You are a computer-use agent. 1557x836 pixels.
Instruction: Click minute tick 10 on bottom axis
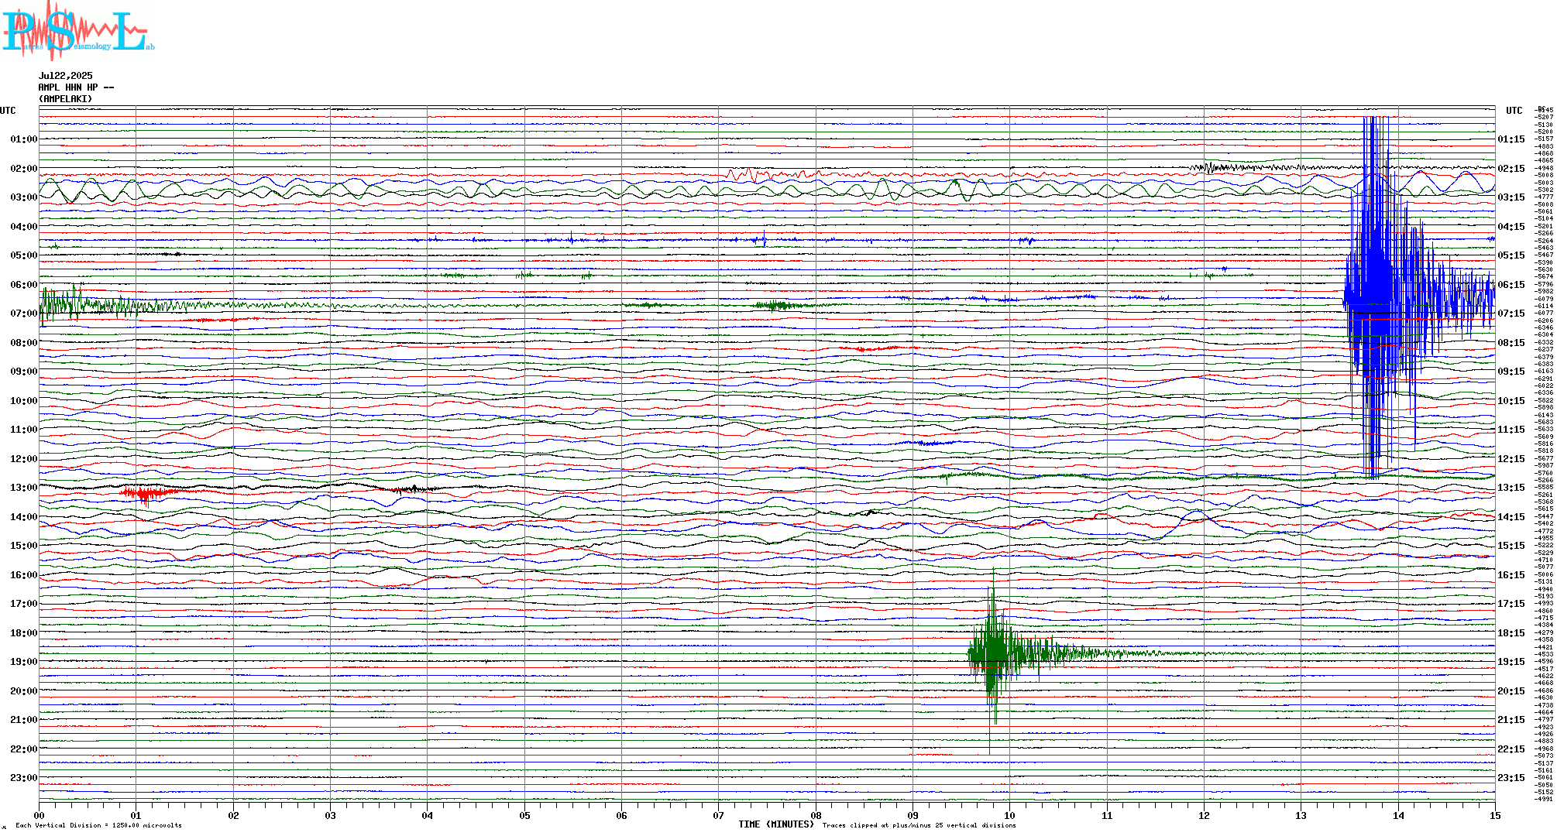click(1009, 815)
